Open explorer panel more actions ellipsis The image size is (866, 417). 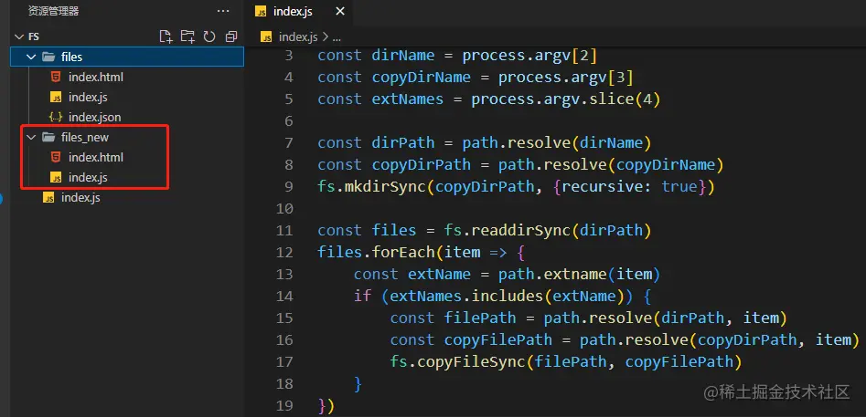coord(223,11)
